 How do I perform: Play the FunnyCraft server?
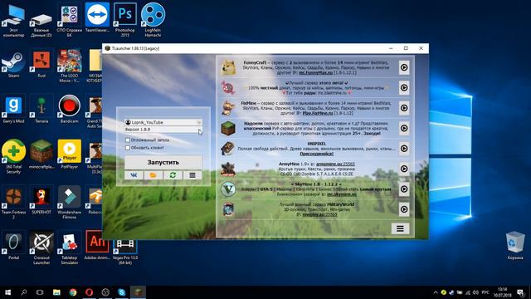pyautogui.click(x=404, y=67)
